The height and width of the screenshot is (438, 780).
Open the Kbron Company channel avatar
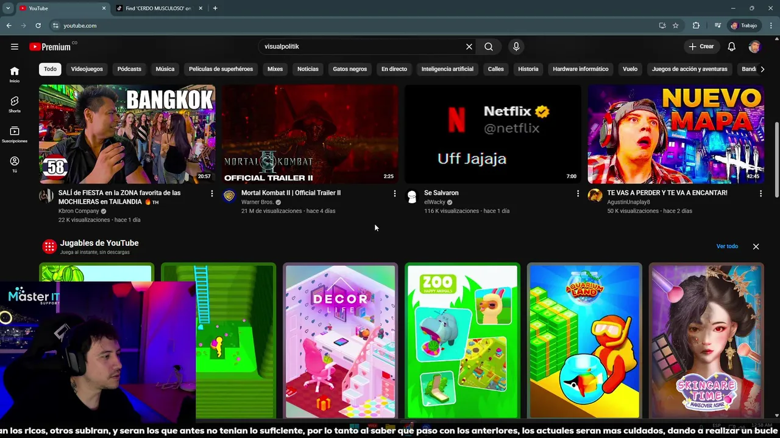pos(46,196)
